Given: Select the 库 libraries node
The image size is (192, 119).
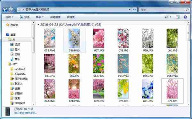Looking at the screenshot, I should (12, 40).
